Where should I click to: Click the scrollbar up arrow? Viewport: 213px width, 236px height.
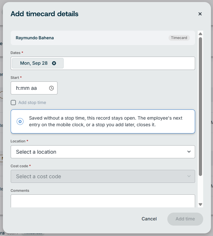tap(200, 34)
